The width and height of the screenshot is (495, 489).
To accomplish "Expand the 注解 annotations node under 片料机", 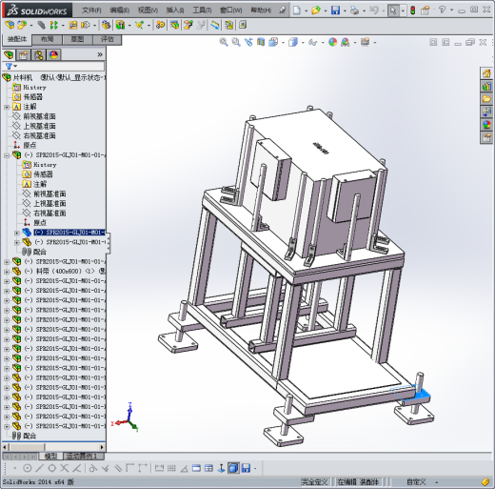I will click(7, 107).
